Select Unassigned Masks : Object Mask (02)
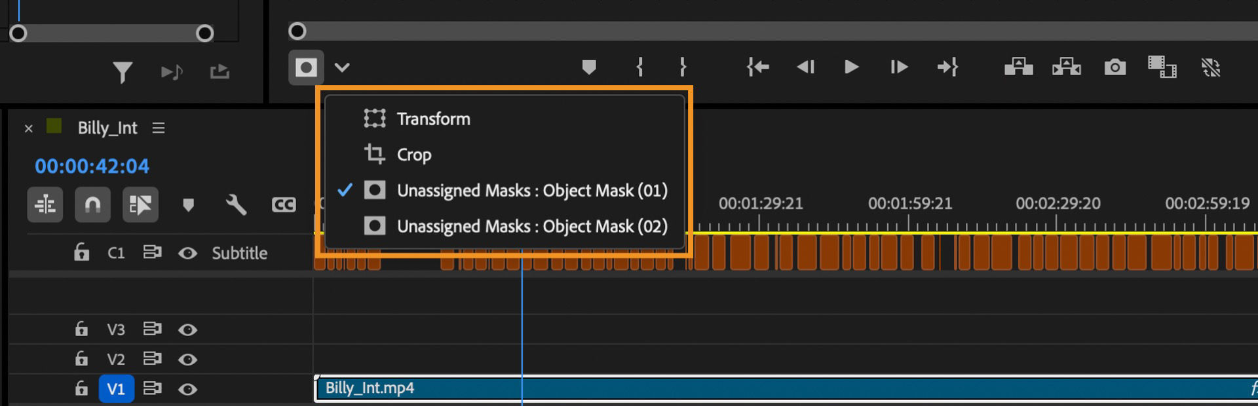Image resolution: width=1258 pixels, height=406 pixels. coord(532,226)
